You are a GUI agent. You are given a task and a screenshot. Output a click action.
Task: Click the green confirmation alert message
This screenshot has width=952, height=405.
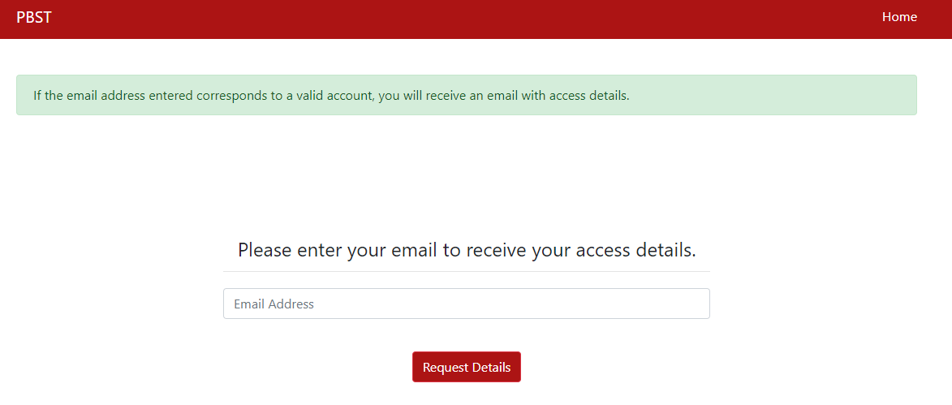466,95
